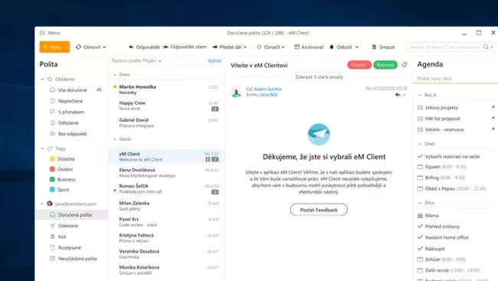This screenshot has width=498, height=281.
Task: Open Adam Sochor sender link
Action: tap(268, 90)
